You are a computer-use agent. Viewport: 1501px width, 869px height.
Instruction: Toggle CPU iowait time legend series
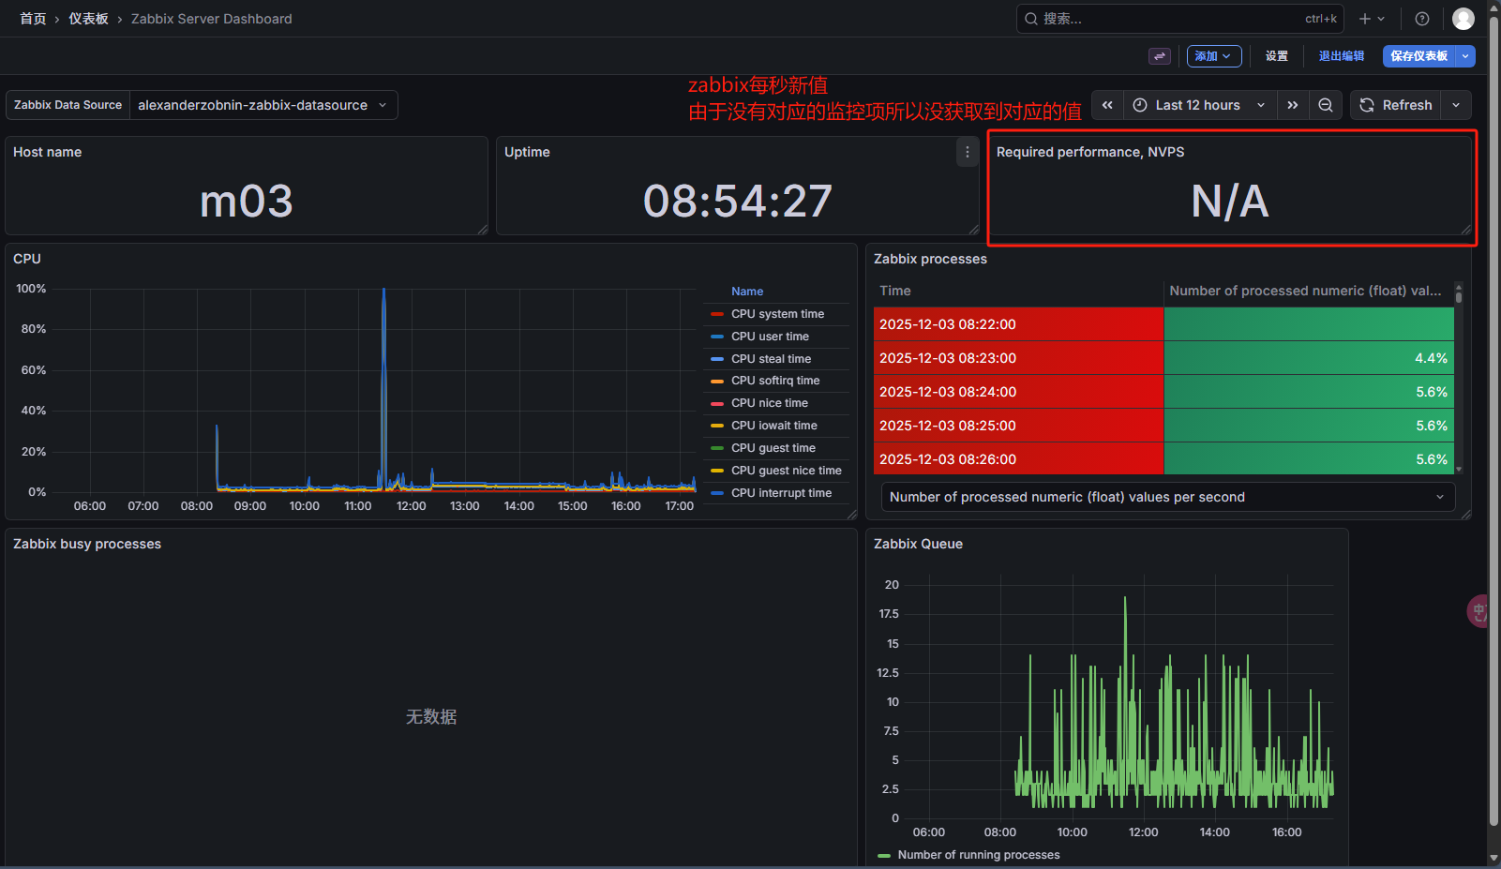tap(773, 426)
